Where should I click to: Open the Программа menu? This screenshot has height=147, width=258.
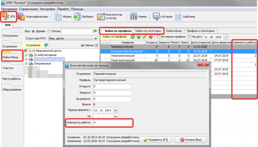click(x=9, y=9)
